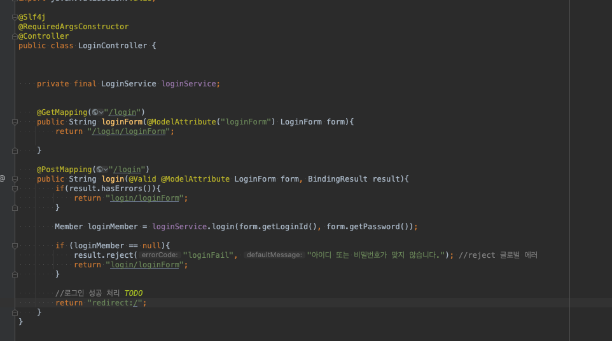The height and width of the screenshot is (341, 612).
Task: Click the "loginFail" string literal
Action: tap(208, 255)
